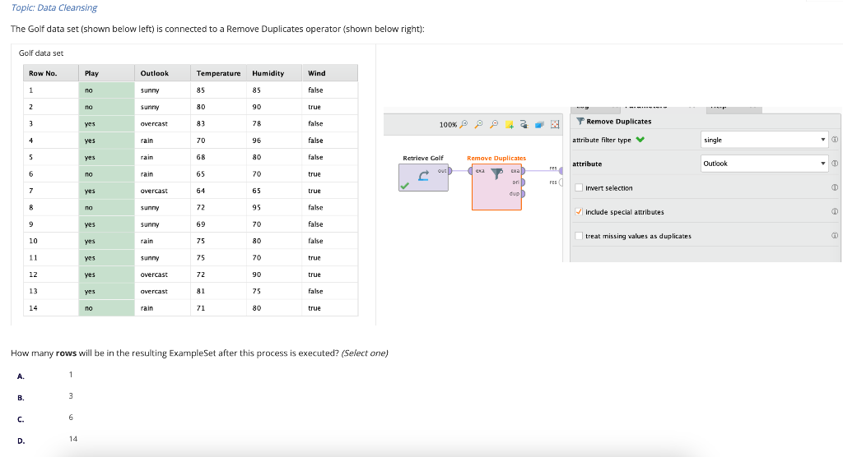This screenshot has height=457, width=843.
Task: Click the zoom out magnifier icon
Action: click(x=494, y=124)
